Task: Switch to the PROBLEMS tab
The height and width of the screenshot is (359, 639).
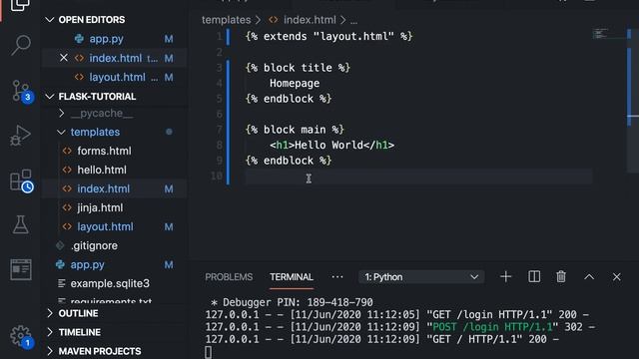Action: tap(229, 277)
